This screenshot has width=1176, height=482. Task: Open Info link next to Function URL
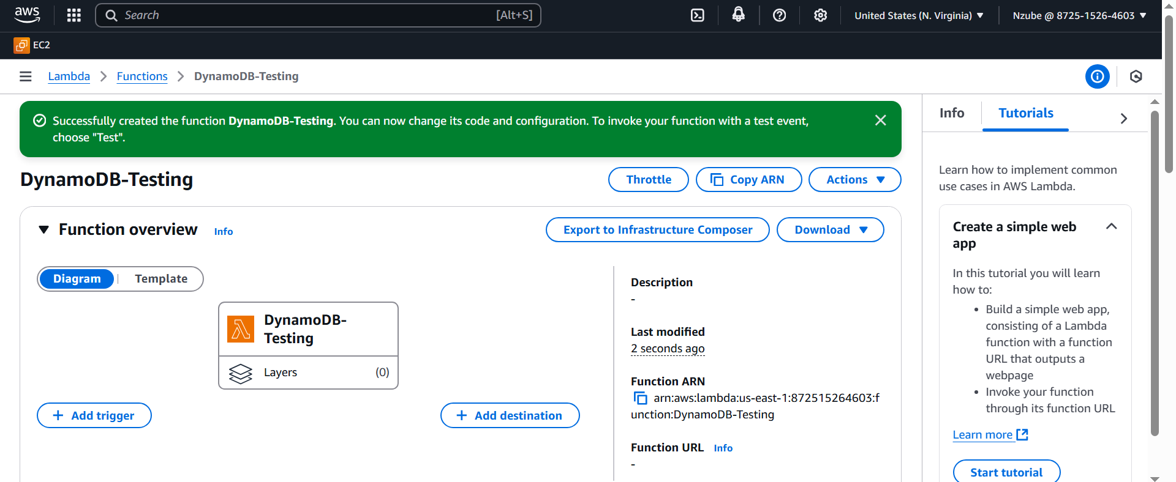coord(723,448)
